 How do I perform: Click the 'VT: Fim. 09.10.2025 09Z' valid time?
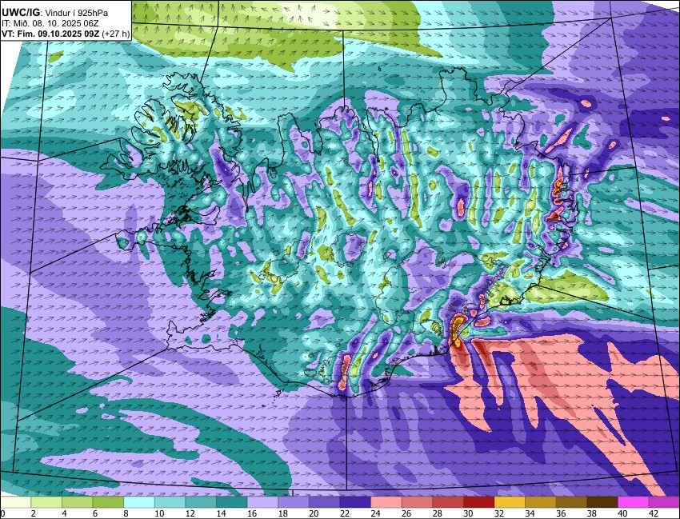point(50,34)
